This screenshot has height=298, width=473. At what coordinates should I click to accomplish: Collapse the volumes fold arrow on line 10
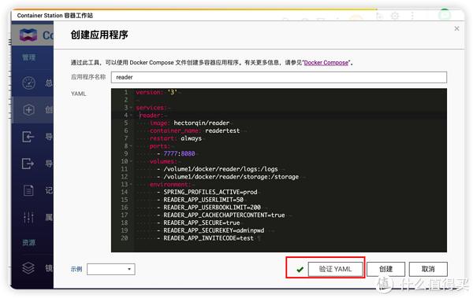point(131,161)
